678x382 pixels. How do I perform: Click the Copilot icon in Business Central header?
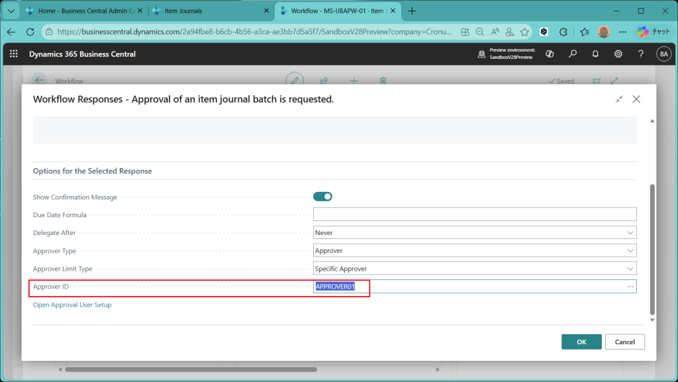(x=549, y=54)
